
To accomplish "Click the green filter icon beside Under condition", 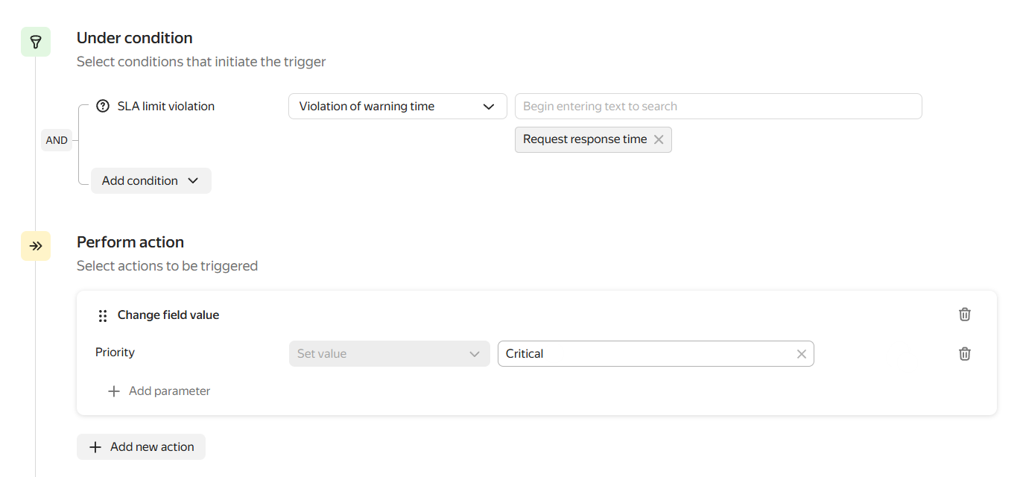I will (35, 42).
